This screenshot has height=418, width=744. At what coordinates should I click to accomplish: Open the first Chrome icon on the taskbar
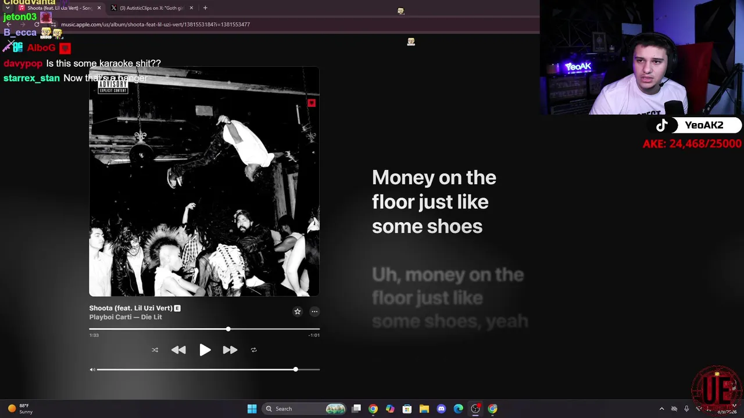click(x=373, y=409)
